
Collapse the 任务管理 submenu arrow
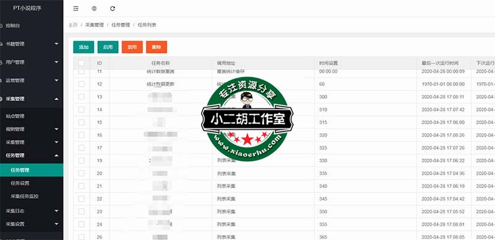pyautogui.click(x=56, y=155)
